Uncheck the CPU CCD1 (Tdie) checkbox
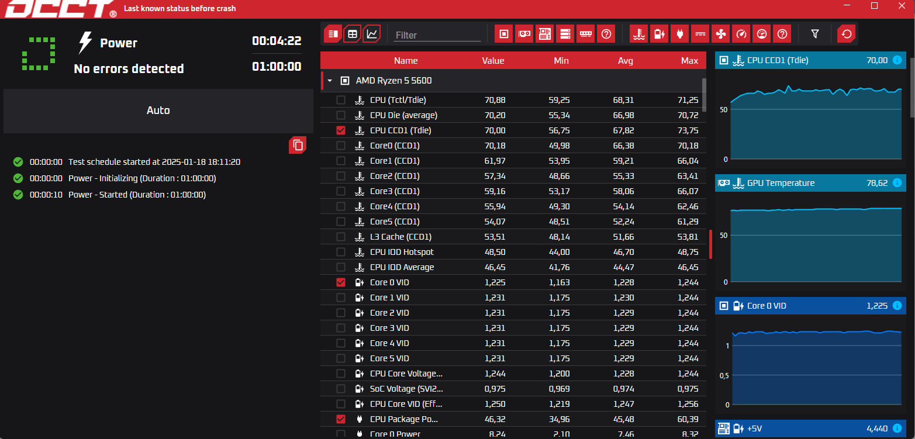Image resolution: width=915 pixels, height=439 pixels. (341, 130)
